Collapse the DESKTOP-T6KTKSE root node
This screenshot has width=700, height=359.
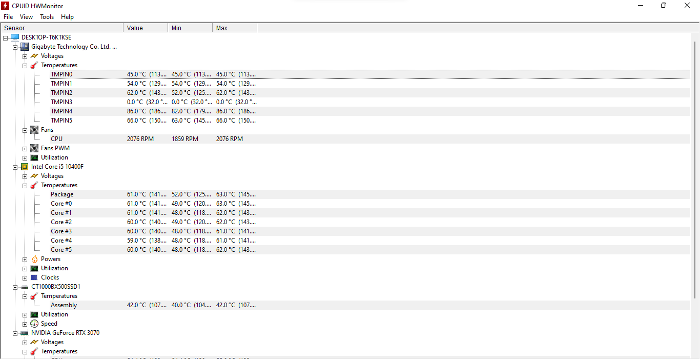(6, 37)
